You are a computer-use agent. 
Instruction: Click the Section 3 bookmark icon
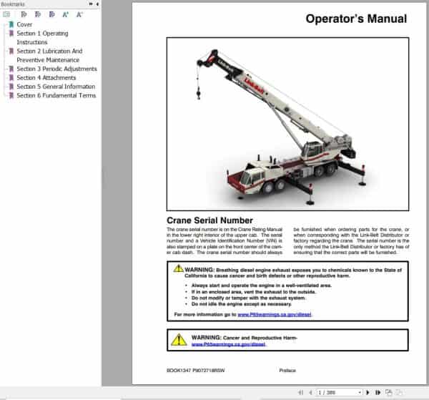[x=11, y=69]
